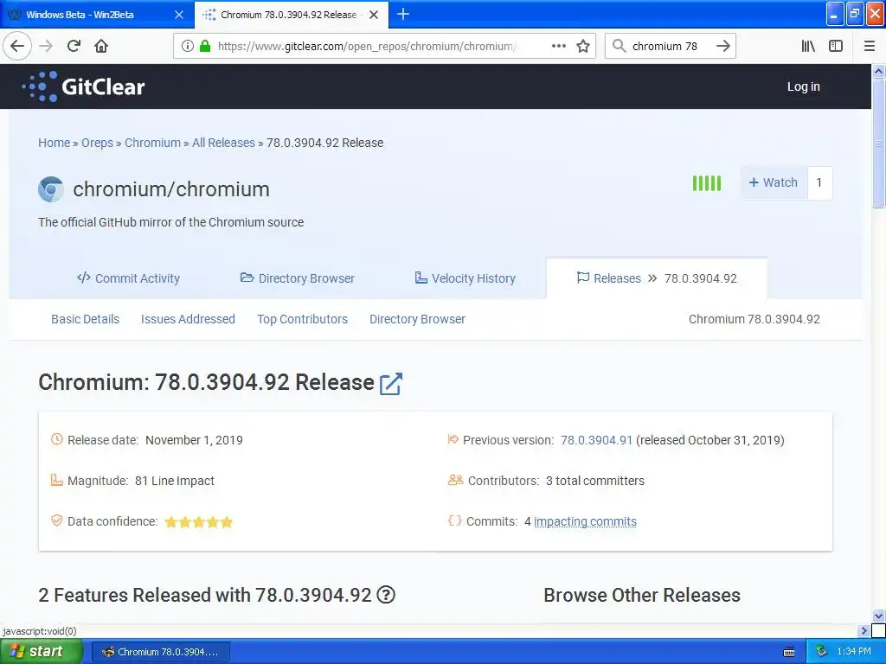This screenshot has width=886, height=664.
Task: Click the browser forward arrow
Action: 46,46
